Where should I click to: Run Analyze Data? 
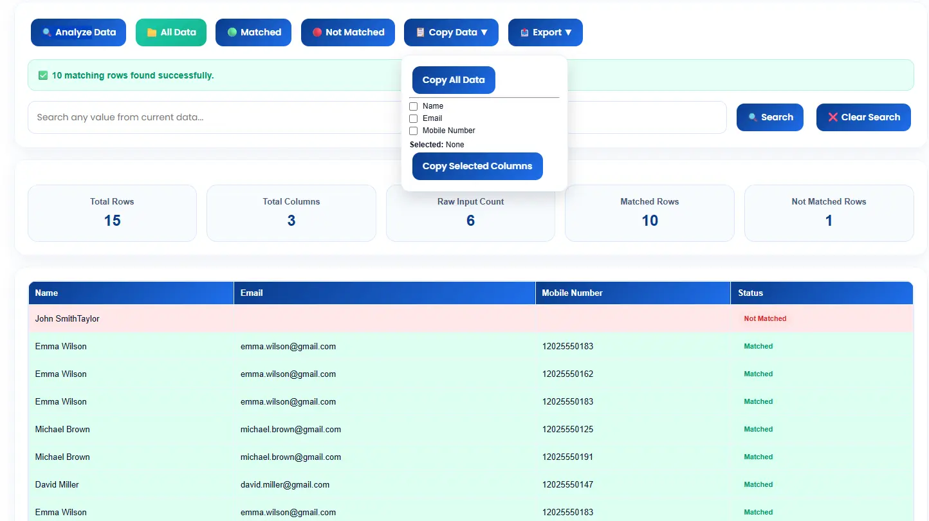(x=78, y=32)
